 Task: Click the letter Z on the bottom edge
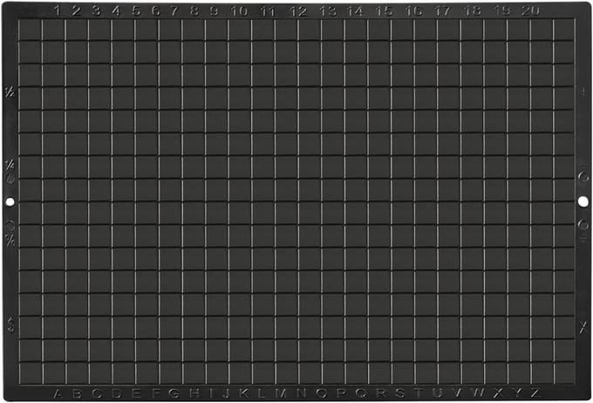(536, 393)
